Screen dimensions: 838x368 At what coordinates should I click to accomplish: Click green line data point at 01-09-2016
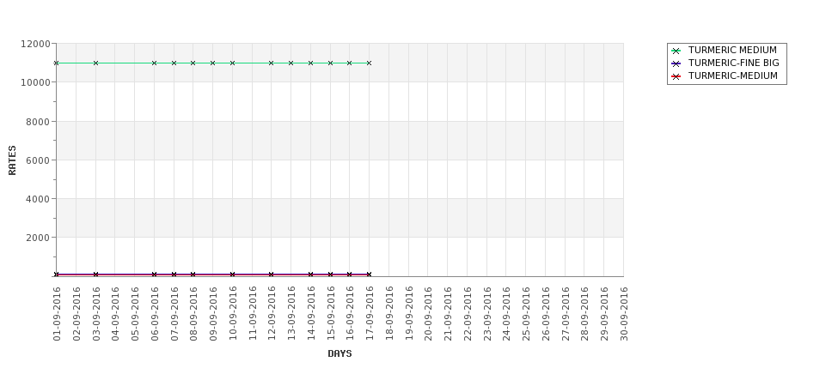coord(56,63)
